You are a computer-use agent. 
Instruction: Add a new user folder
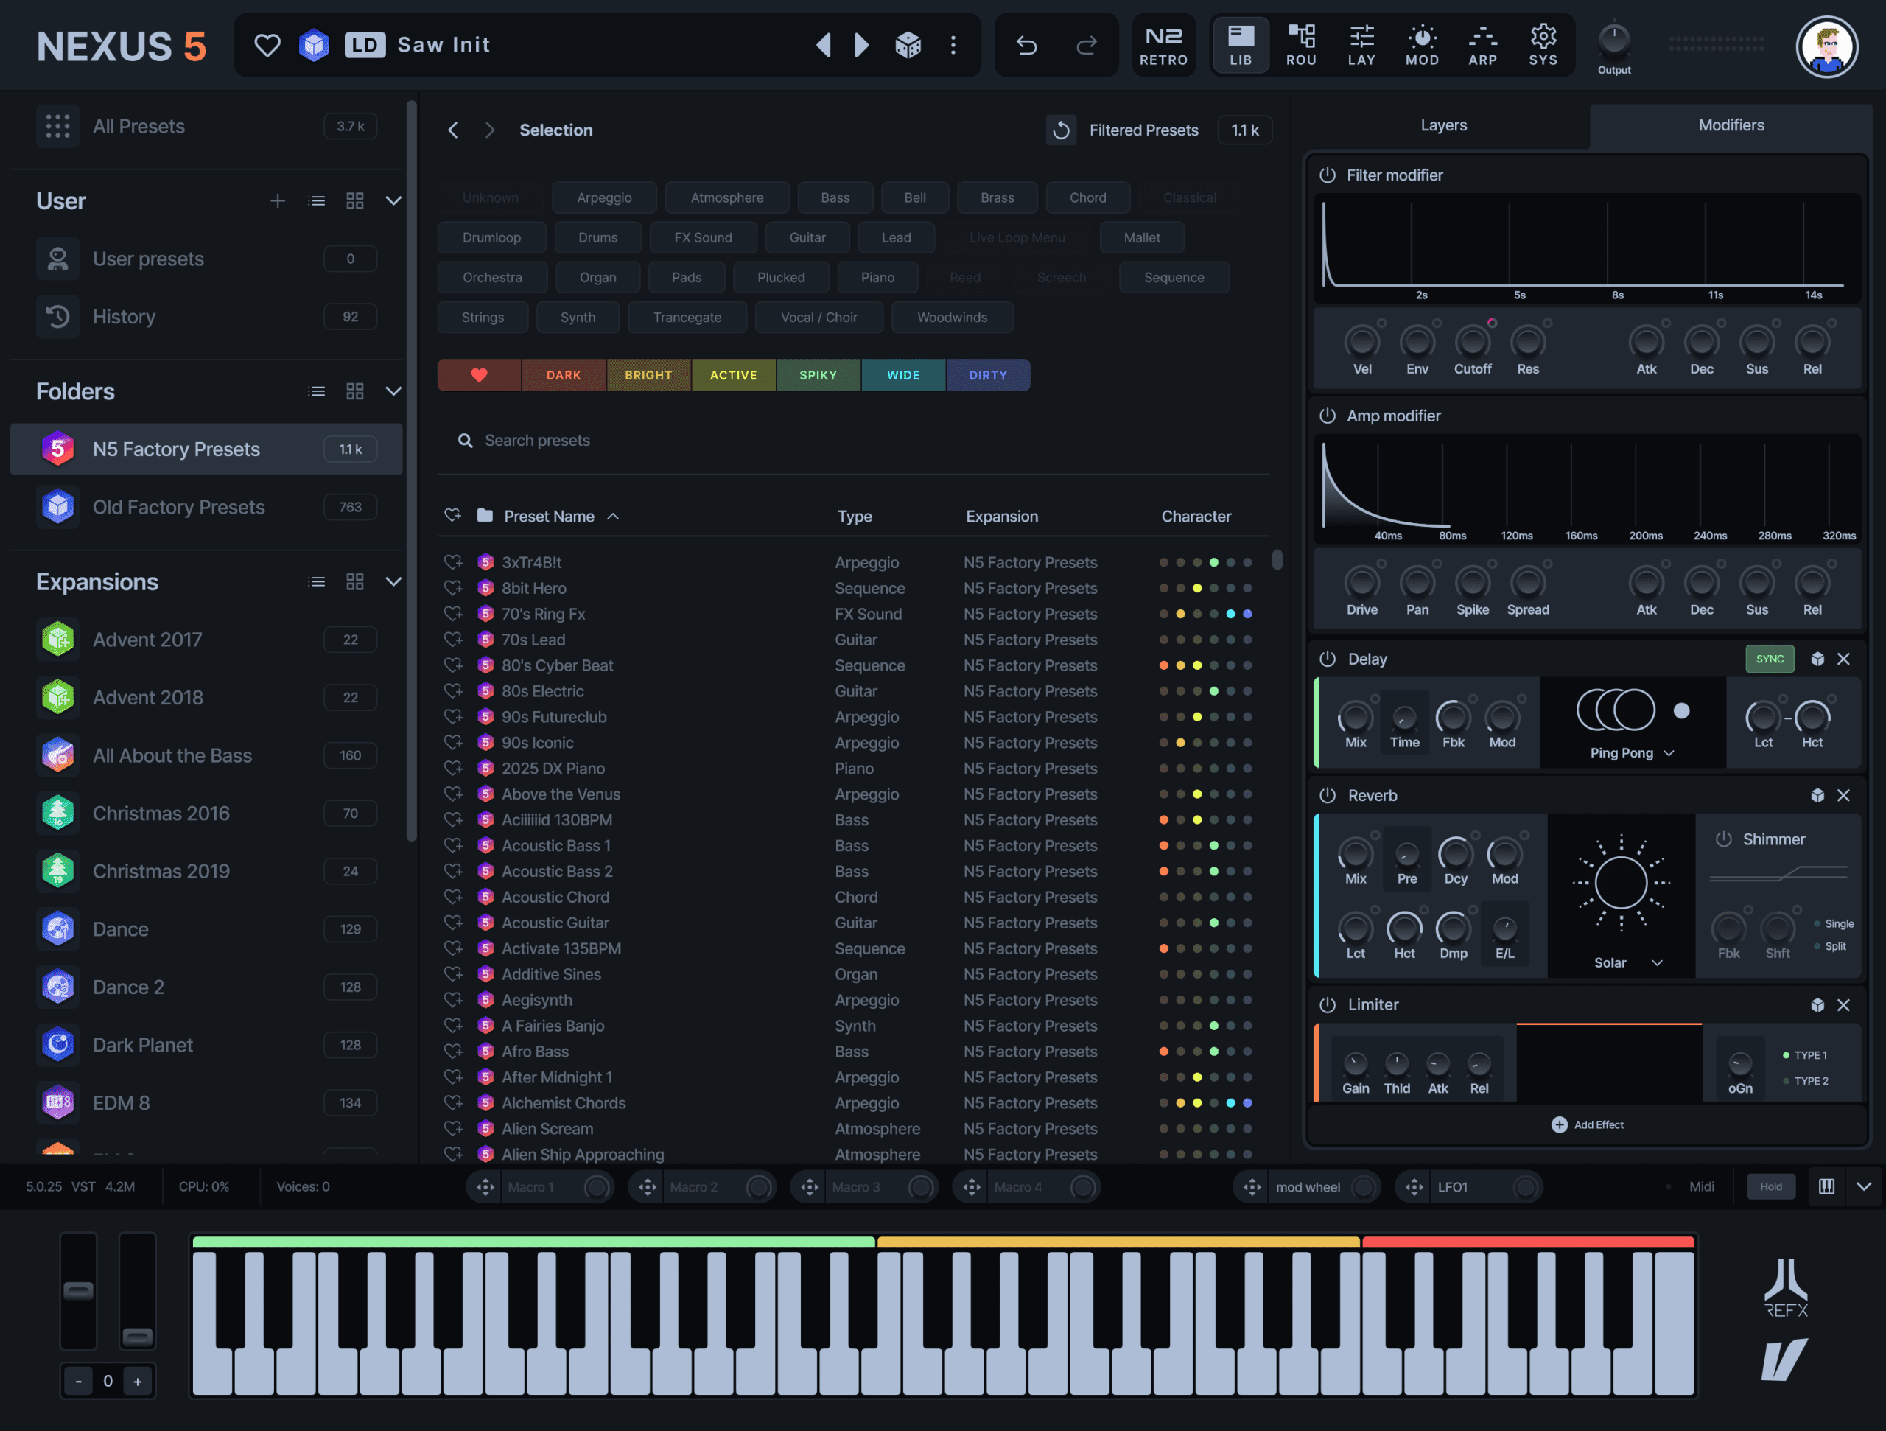tap(277, 200)
